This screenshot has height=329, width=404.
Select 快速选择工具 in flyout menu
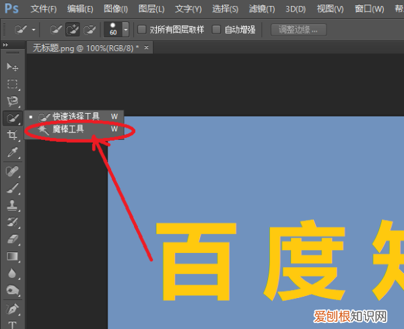pyautogui.click(x=74, y=116)
